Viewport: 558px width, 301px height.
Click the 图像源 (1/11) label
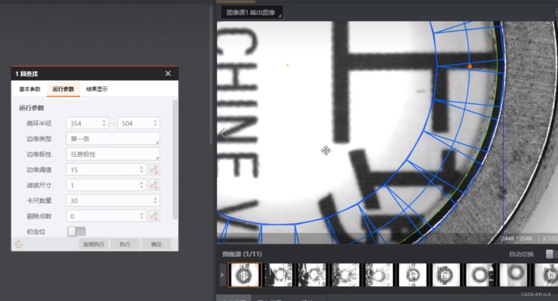242,254
